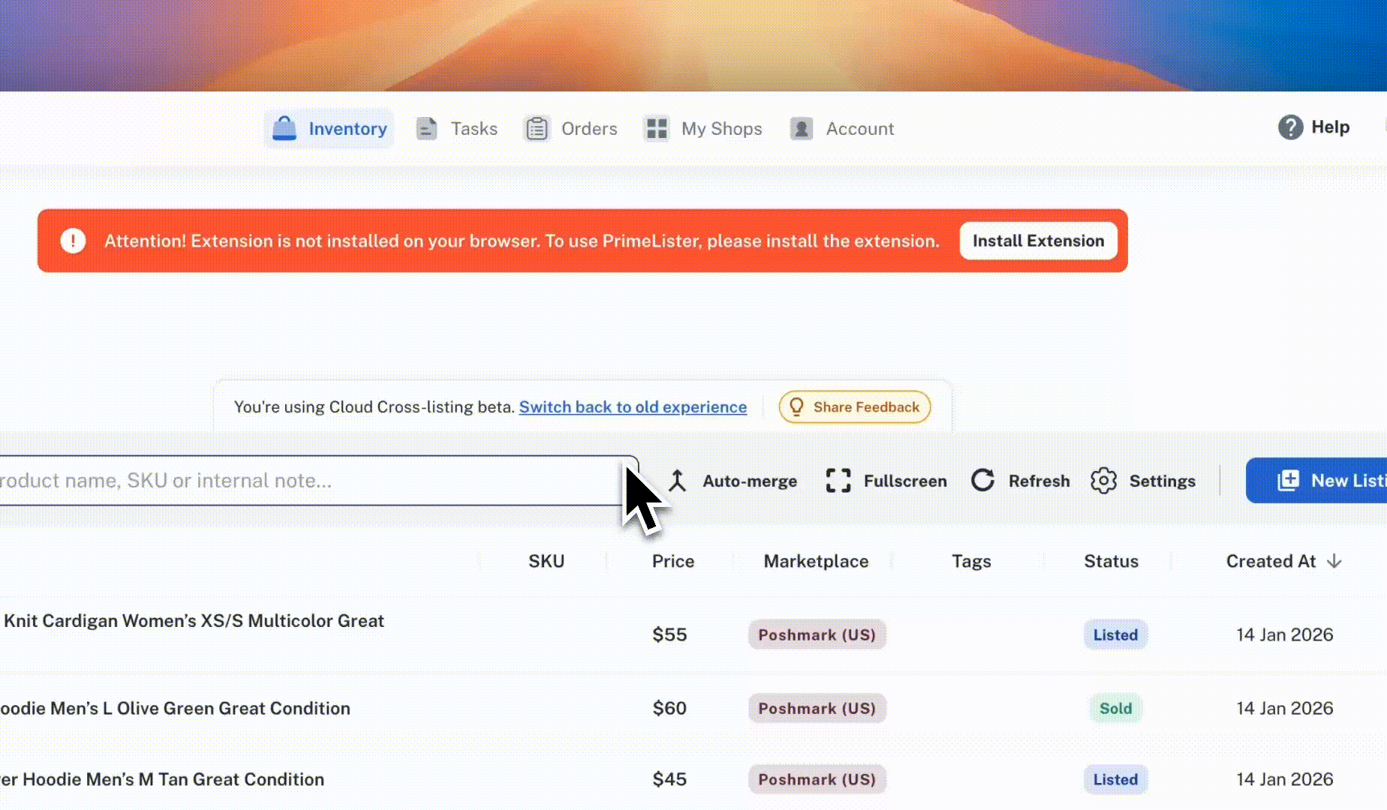The image size is (1387, 810).
Task: Focus the product name search field
Action: tap(300, 481)
